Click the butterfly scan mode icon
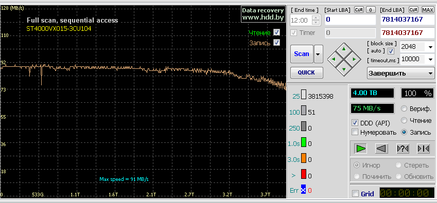Image resolution: width=437 pixels, height=203 pixels. pyautogui.click(x=423, y=149)
